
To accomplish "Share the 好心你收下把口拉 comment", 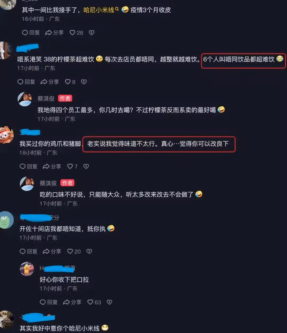I will coord(72,302).
